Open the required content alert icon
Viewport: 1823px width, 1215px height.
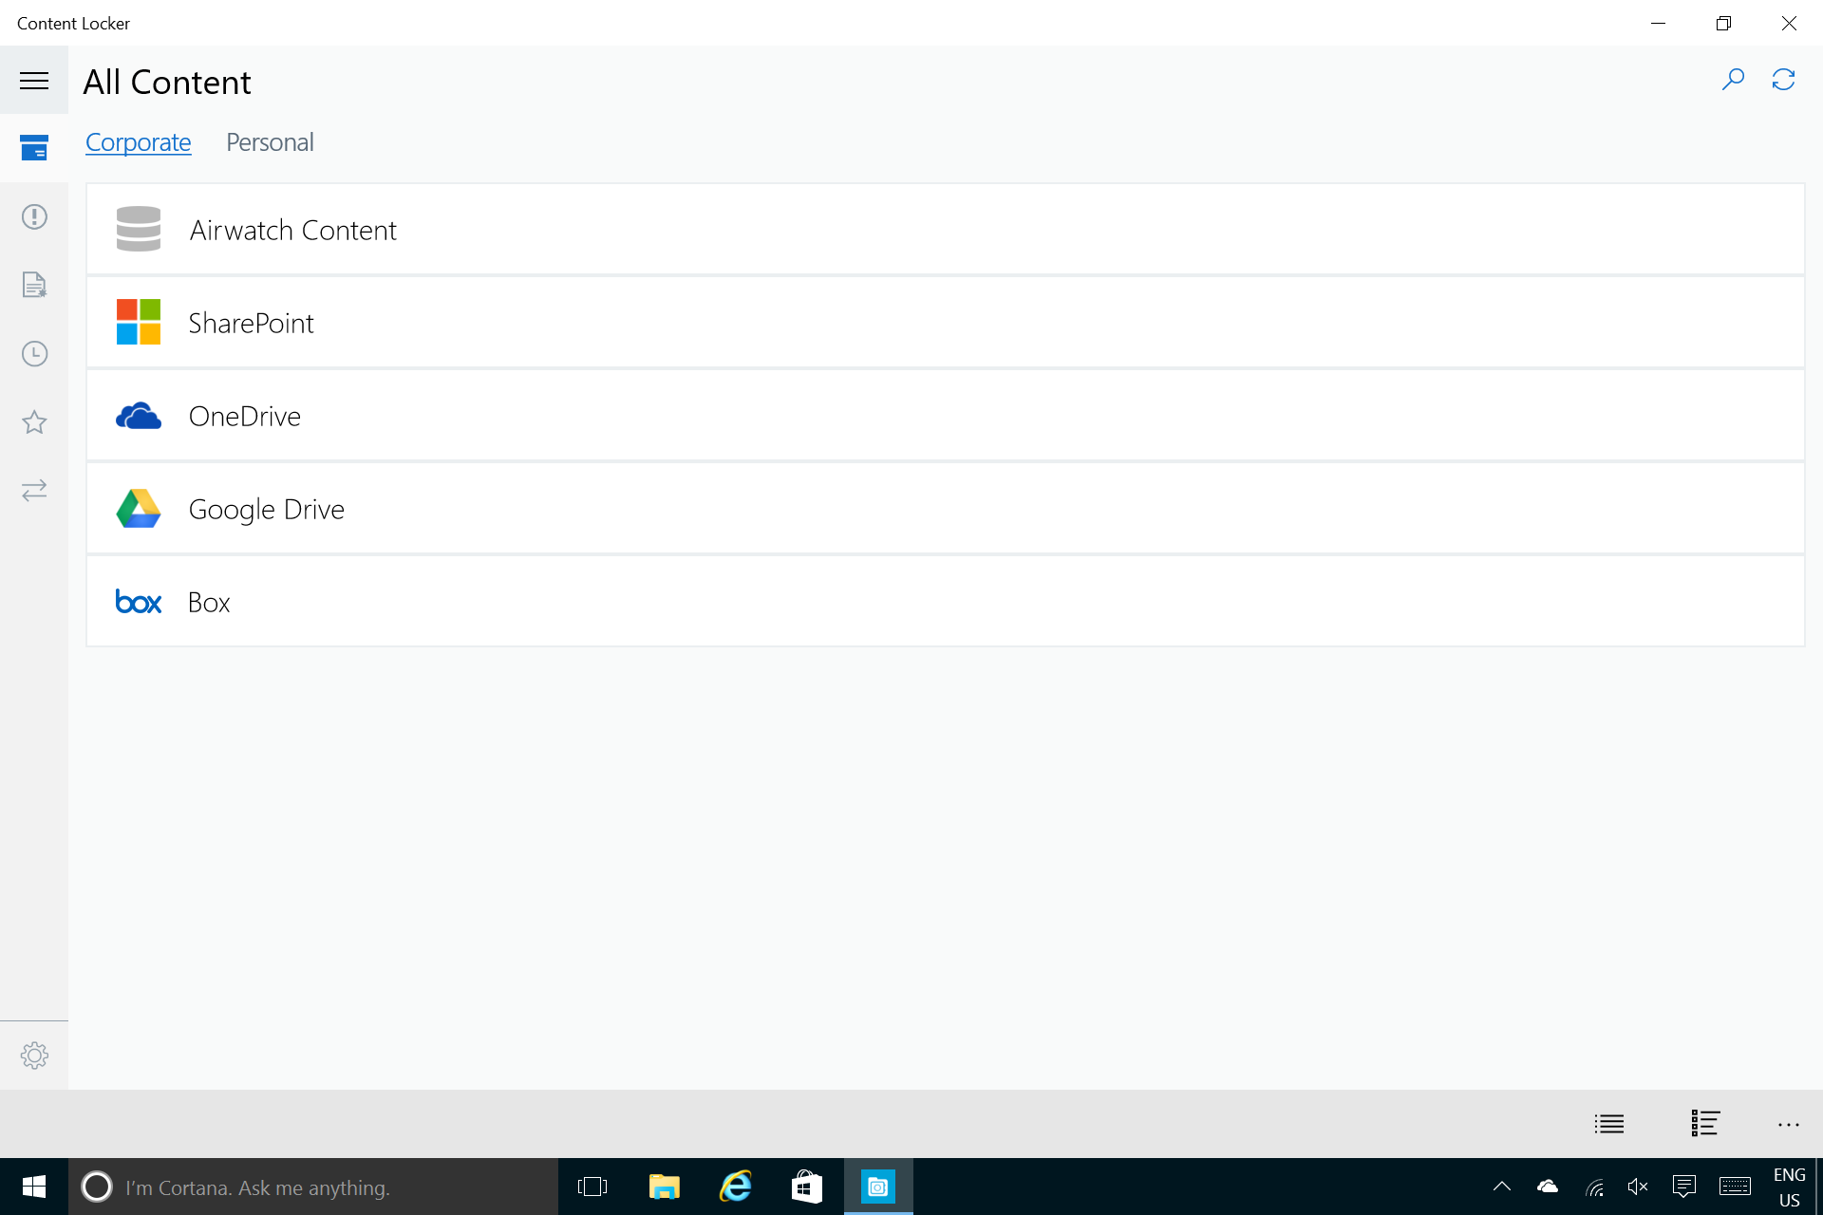coord(34,216)
